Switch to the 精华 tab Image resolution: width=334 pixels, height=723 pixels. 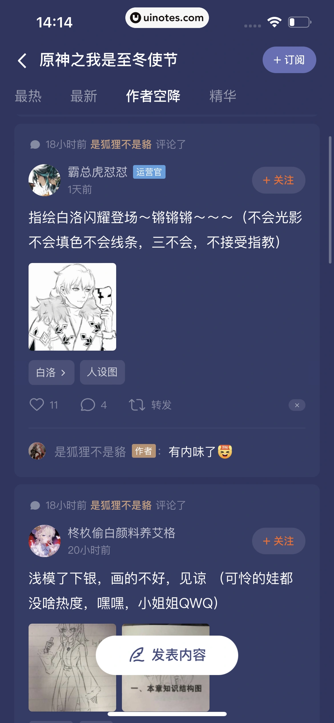coord(223,96)
